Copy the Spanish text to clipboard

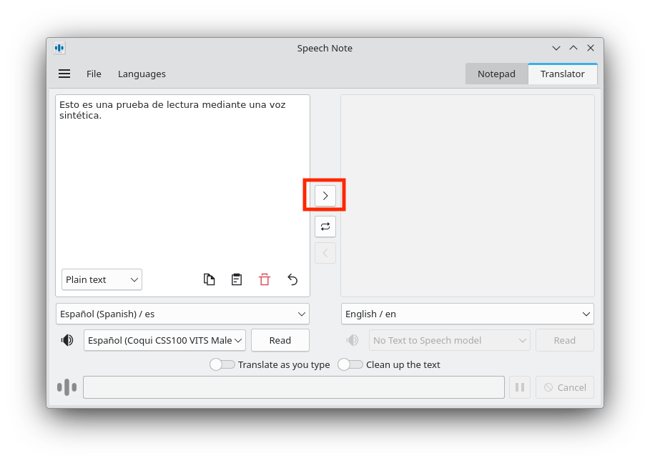(210, 279)
